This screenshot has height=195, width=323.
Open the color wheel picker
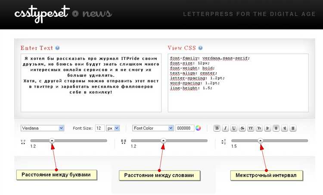pyautogui.click(x=199, y=128)
